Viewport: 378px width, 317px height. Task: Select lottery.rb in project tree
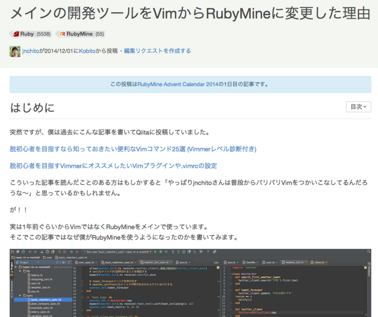(x=35, y=275)
